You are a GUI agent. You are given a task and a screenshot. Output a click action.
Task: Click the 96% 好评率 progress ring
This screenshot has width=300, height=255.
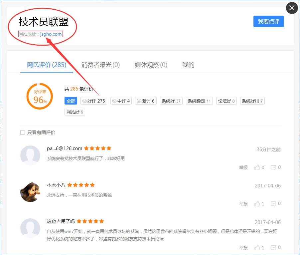point(40,97)
